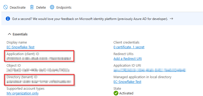Screen dimensions: 203x96
Task: Click the Application (client) ID label
Action: pos(23,54)
